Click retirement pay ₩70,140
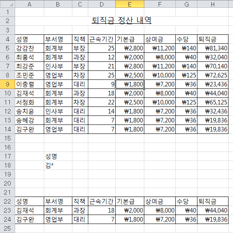 click(x=213, y=66)
